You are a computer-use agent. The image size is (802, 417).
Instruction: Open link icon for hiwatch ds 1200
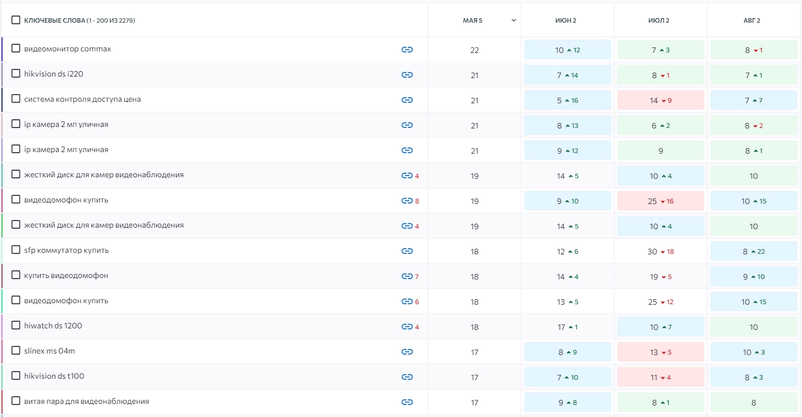(407, 326)
